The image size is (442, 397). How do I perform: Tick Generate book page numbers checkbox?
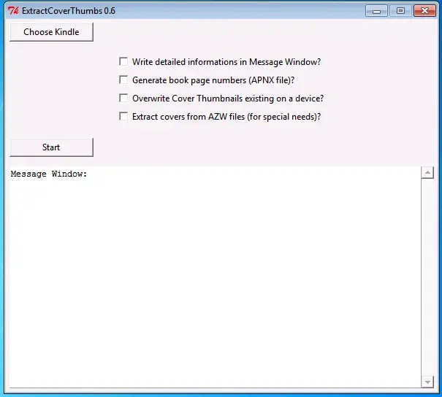123,80
